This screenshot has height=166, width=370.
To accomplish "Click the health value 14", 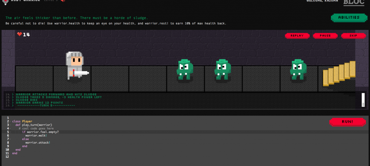I will click(26, 35).
